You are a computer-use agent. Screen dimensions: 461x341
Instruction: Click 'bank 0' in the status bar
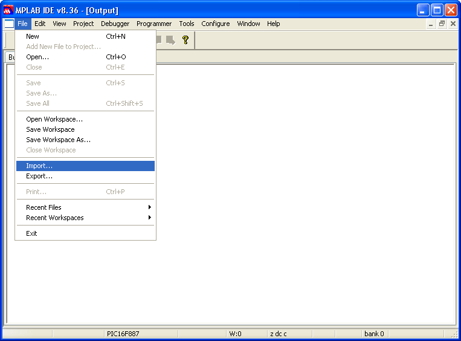(x=374, y=334)
